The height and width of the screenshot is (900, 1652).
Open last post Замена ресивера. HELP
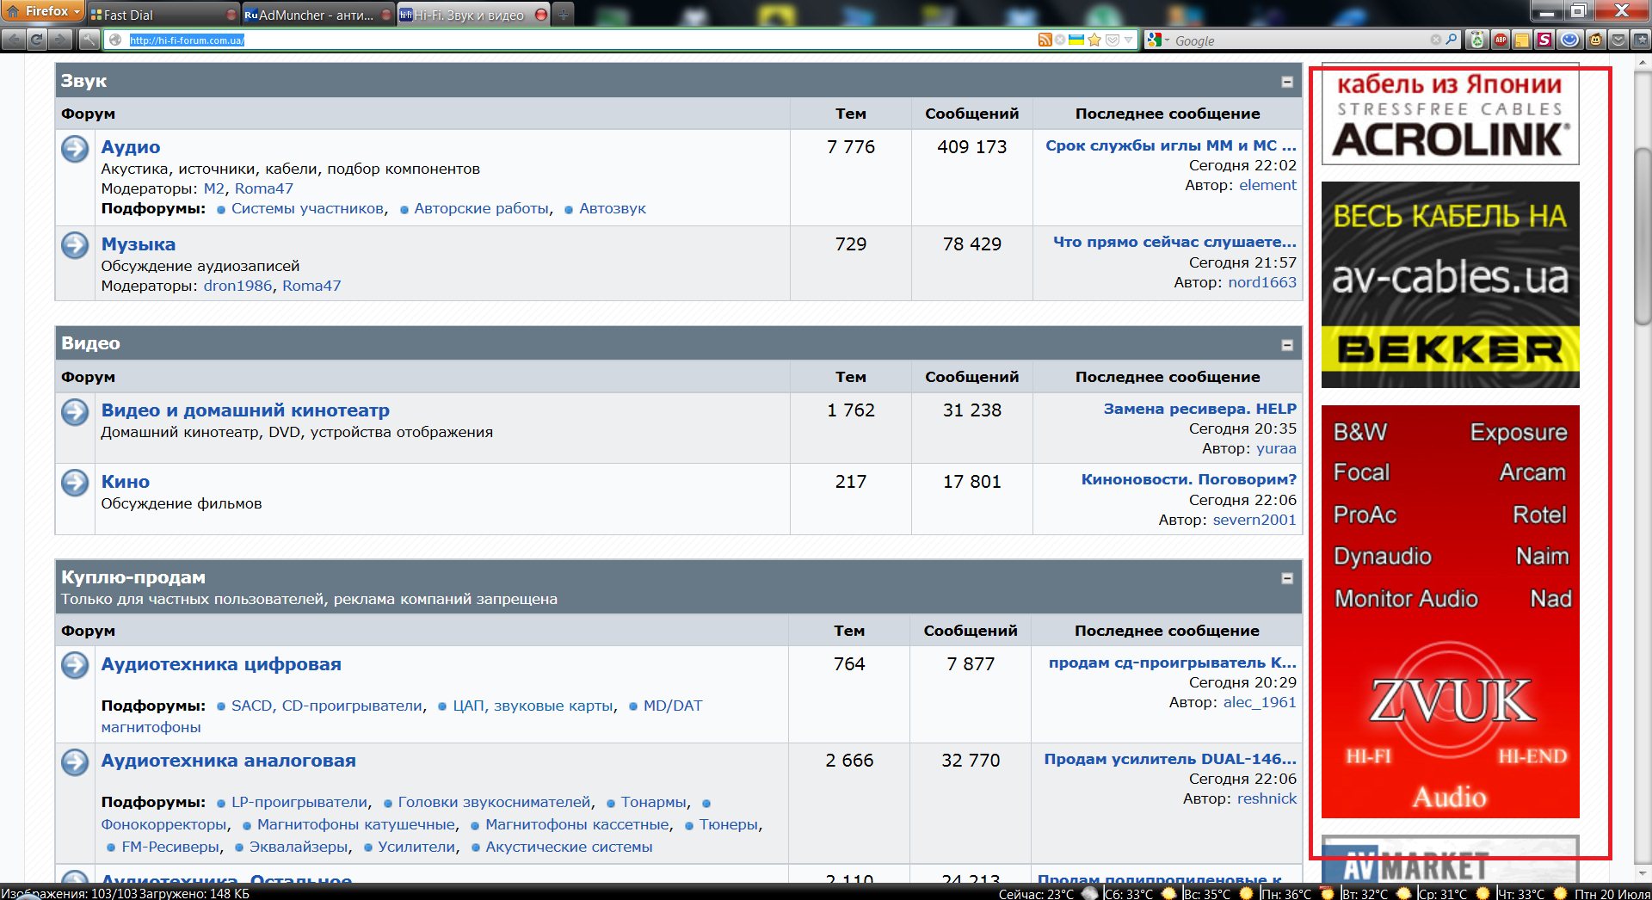tap(1199, 409)
